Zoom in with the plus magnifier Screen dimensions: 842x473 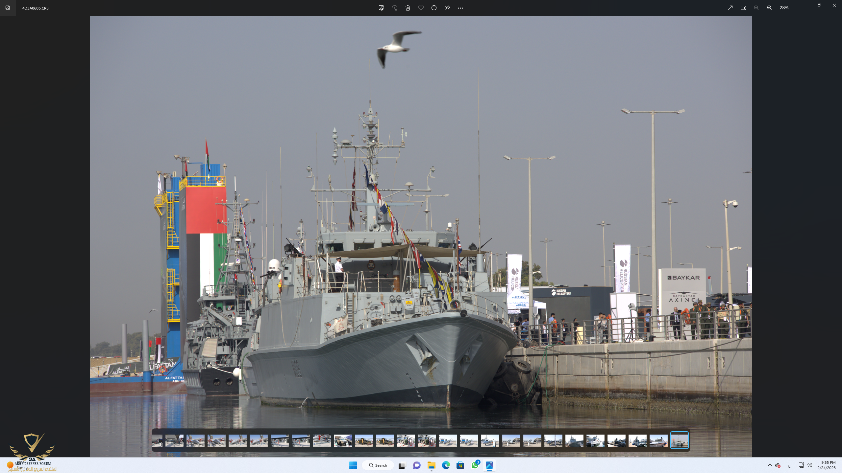coord(770,8)
